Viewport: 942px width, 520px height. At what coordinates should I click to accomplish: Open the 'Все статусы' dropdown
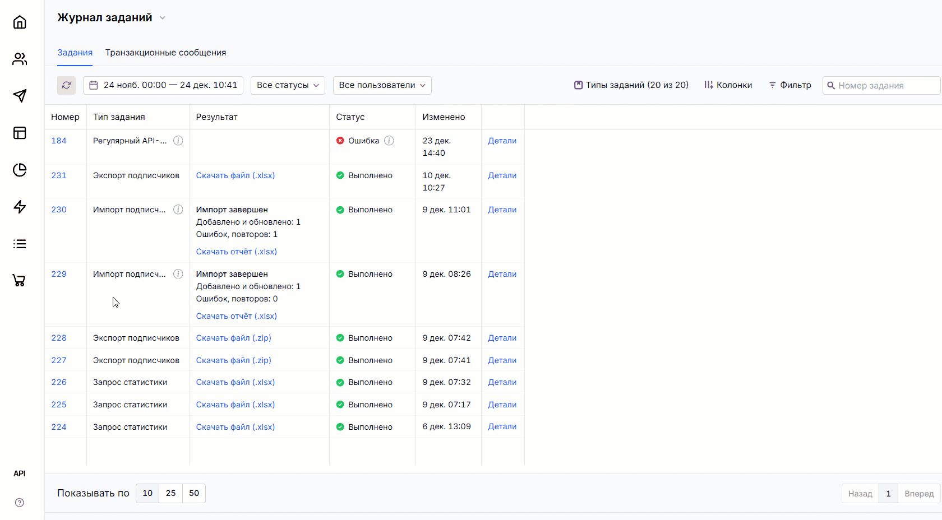click(x=287, y=85)
